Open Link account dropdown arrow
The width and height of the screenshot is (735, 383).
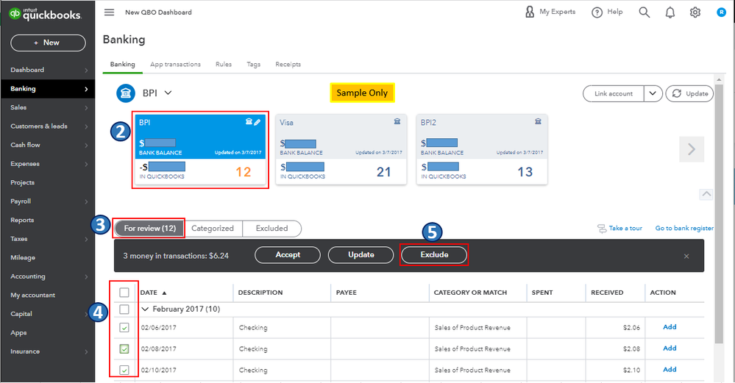point(653,93)
